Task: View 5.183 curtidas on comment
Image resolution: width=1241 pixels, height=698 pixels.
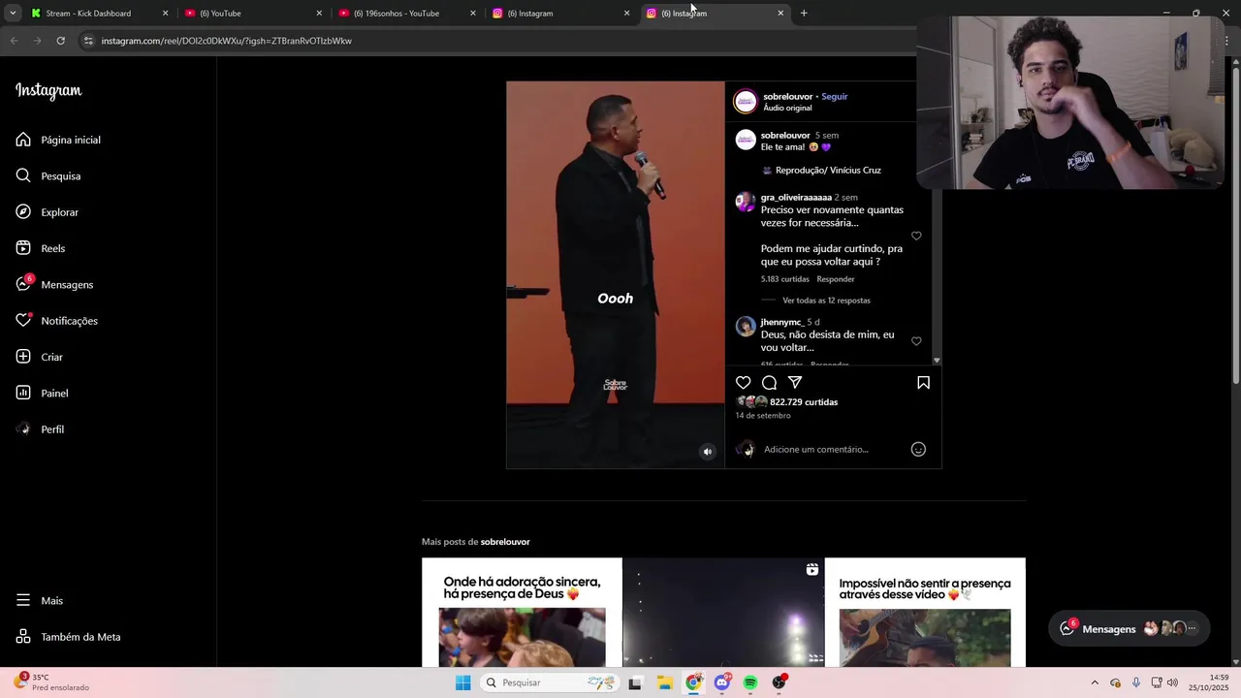Action: (785, 279)
